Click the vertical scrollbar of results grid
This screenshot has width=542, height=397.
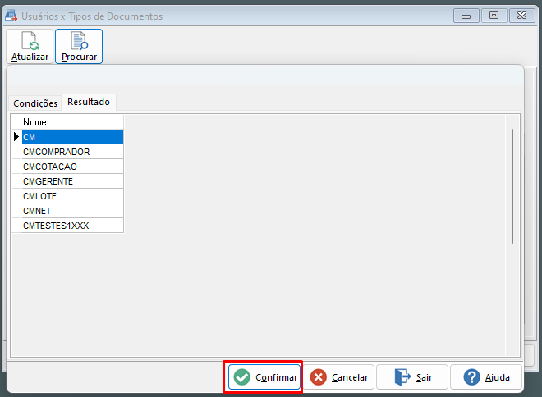coord(512,186)
